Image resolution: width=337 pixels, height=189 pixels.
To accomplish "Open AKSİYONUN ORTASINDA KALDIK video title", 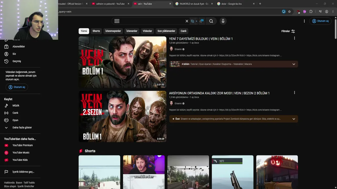I will click(x=219, y=93).
